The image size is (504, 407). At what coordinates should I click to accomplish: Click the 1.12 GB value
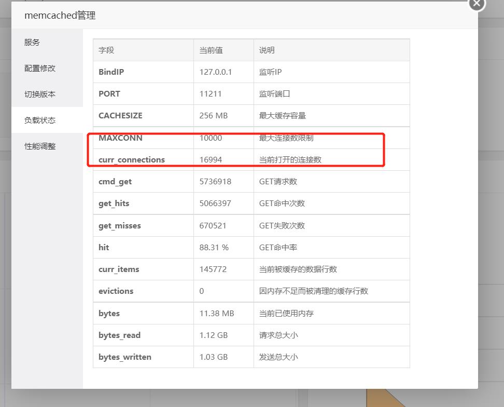[214, 335]
